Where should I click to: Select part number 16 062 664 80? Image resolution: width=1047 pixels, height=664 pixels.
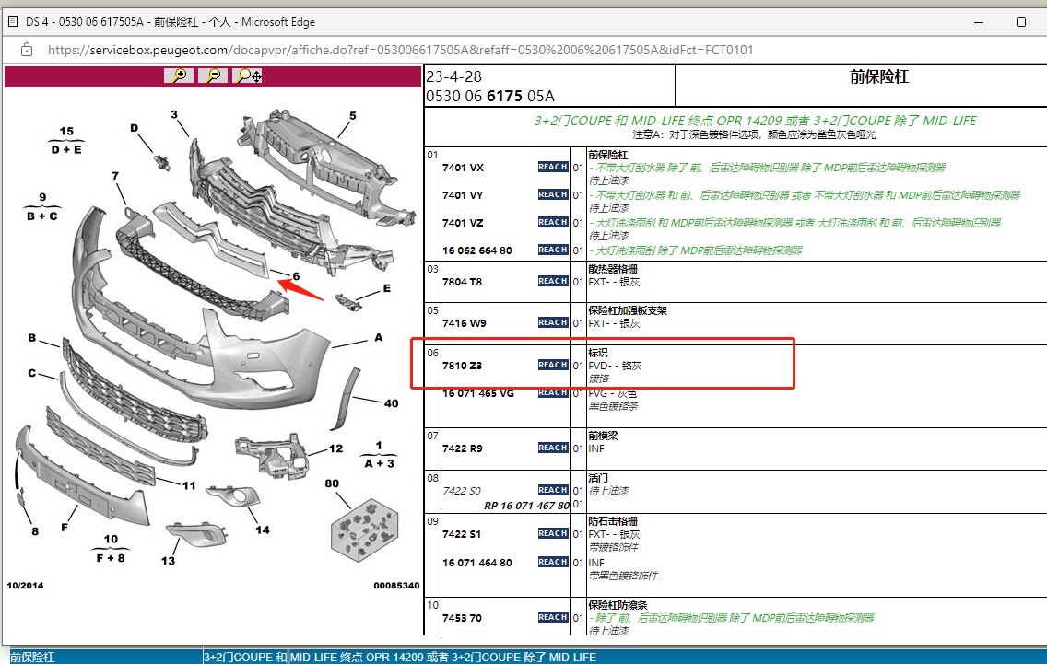point(476,250)
